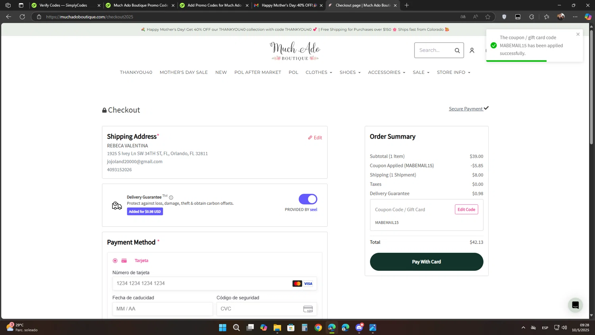
Task: Open NEW menu item
Action: pos(221,72)
